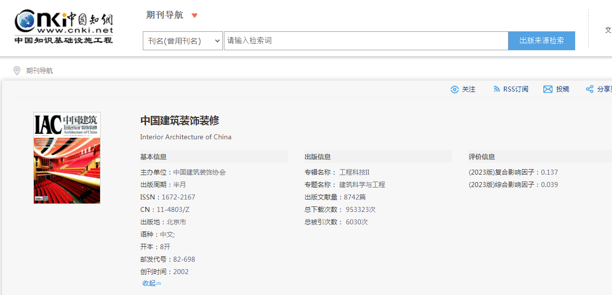The height and width of the screenshot is (295, 612).
Task: Go to 期刊导航 via breadcrumb link
Action: (x=39, y=71)
